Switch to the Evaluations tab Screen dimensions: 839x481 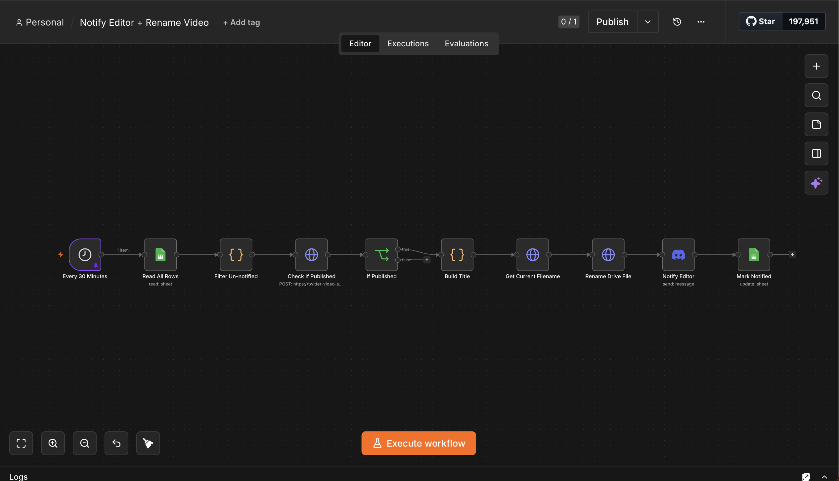coord(466,44)
